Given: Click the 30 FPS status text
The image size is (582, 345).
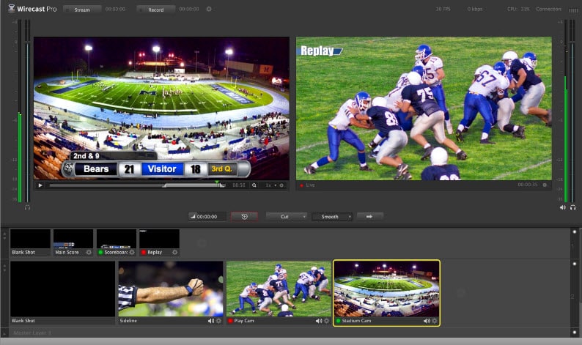Looking at the screenshot, I should click(443, 9).
